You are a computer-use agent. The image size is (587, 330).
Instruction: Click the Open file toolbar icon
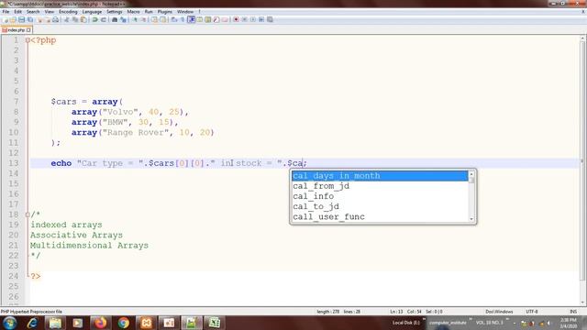pos(13,19)
